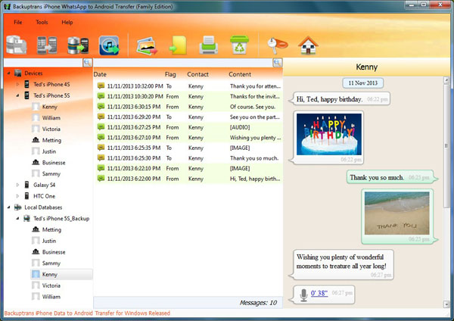The width and height of the screenshot is (454, 321).
Task: Select the 10:30:20 PM message row
Action: [x=189, y=96]
